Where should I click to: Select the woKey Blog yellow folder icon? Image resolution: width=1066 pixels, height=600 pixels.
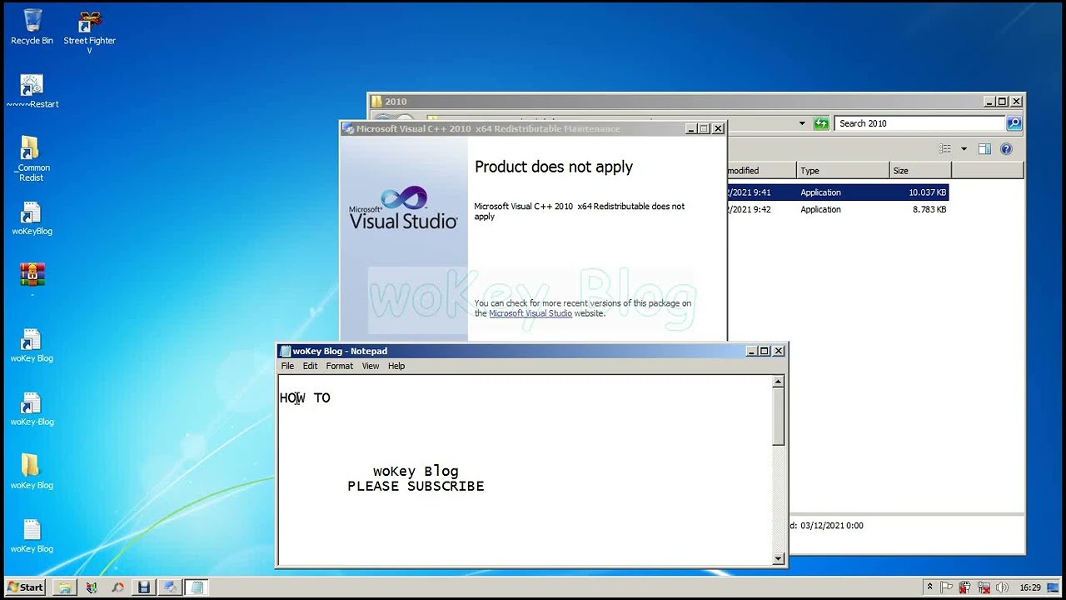point(32,471)
